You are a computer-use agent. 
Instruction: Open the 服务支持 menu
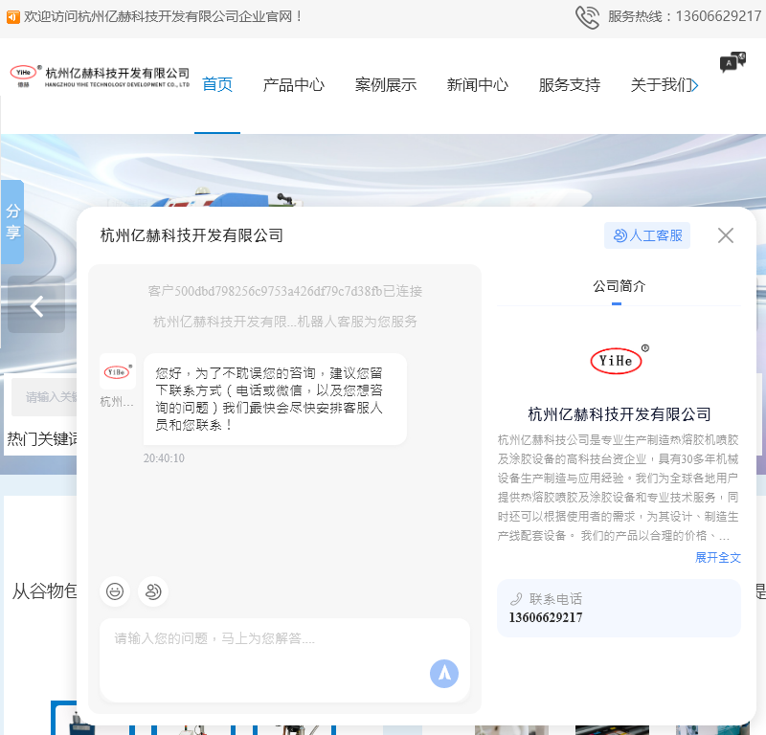[x=569, y=85]
